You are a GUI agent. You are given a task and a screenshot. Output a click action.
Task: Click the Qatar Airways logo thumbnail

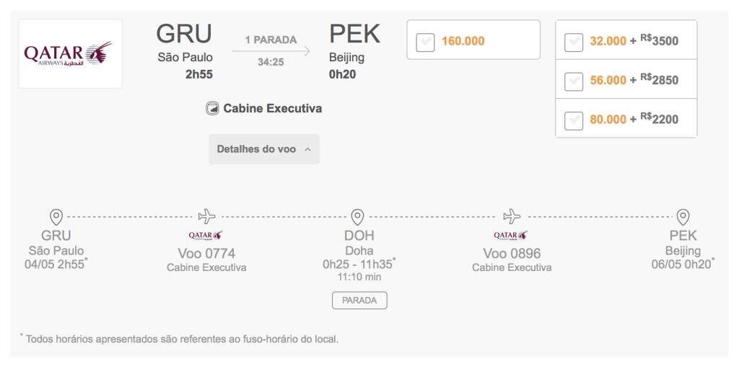70,53
